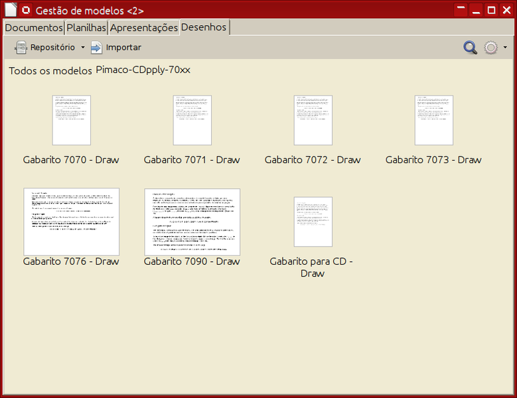The width and height of the screenshot is (517, 398).
Task: Expand the gear menu dropdown arrow
Action: pyautogui.click(x=505, y=48)
